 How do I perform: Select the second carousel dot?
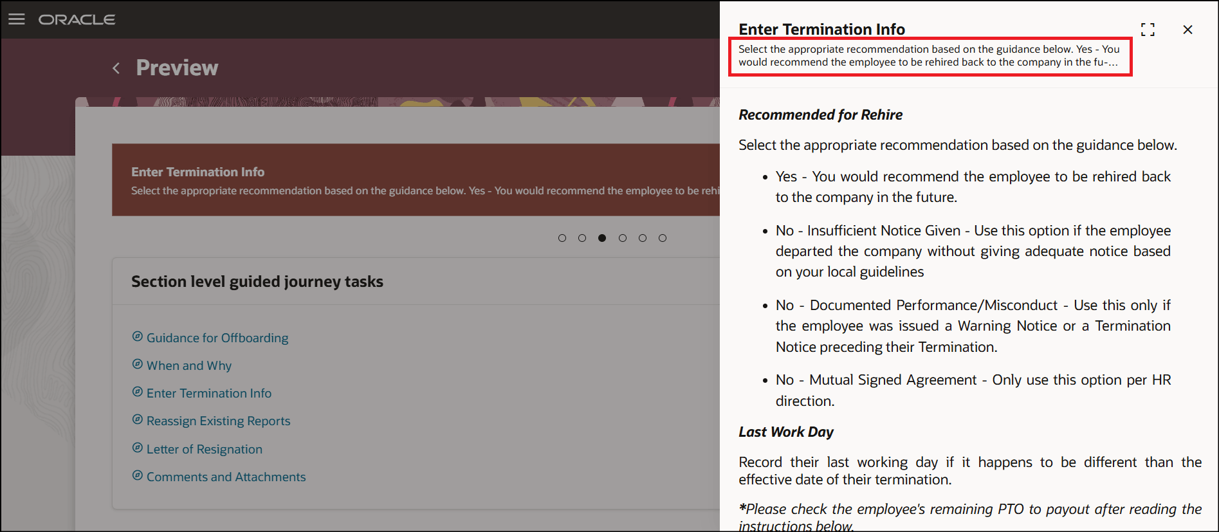(x=582, y=238)
